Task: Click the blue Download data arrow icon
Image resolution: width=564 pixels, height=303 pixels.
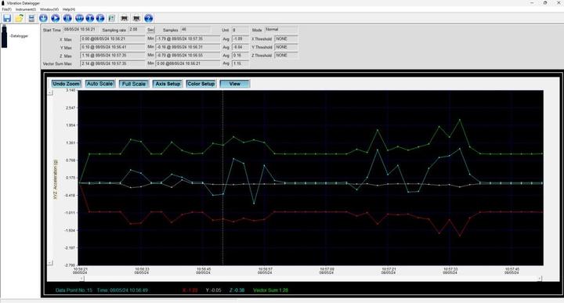Action: [x=43, y=18]
